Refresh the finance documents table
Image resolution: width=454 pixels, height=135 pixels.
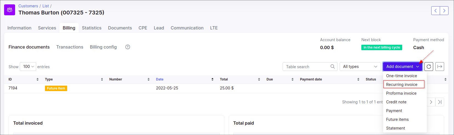click(429, 67)
